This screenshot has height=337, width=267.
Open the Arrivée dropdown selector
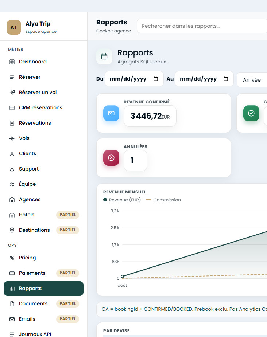[252, 80]
